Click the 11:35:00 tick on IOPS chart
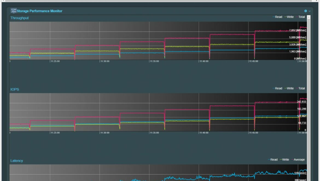This screenshot has width=320, height=181. 154,133
